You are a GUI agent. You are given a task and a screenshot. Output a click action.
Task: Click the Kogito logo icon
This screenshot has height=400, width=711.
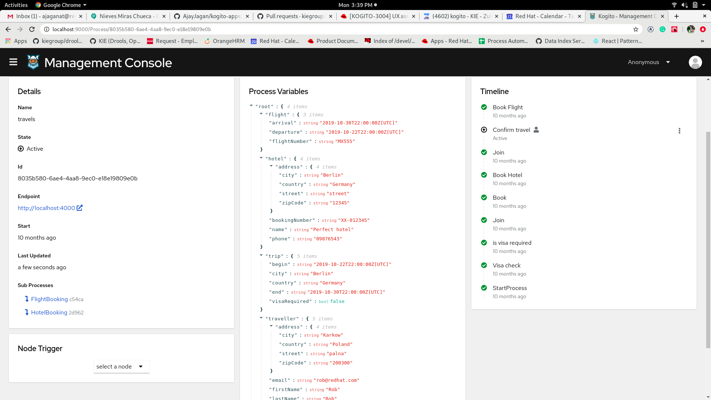pyautogui.click(x=33, y=62)
